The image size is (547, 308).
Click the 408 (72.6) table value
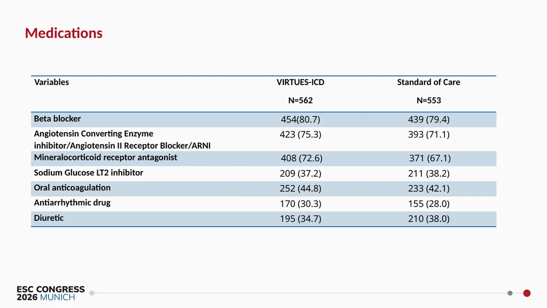click(x=301, y=158)
